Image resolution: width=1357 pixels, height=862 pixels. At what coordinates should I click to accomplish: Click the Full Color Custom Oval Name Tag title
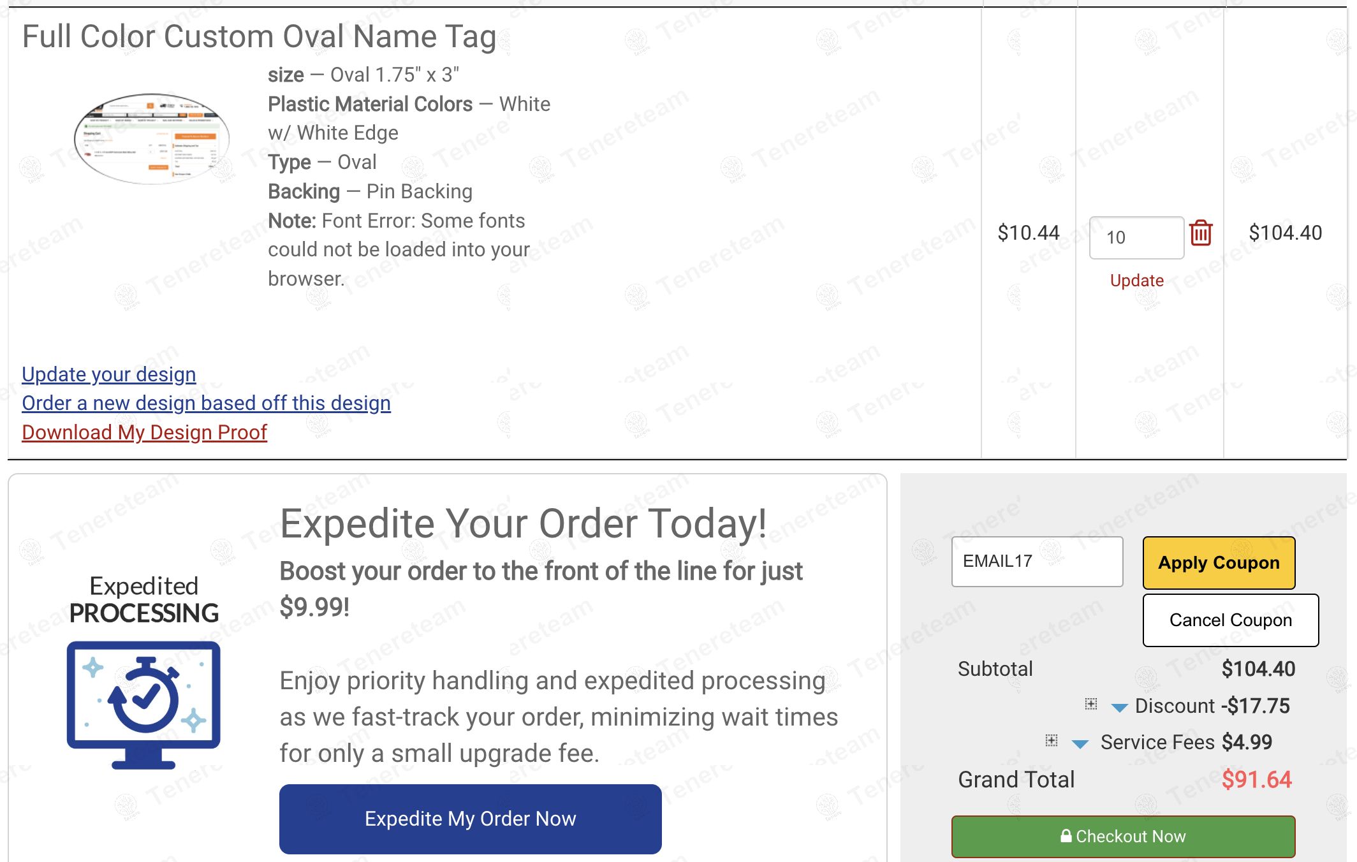point(259,36)
